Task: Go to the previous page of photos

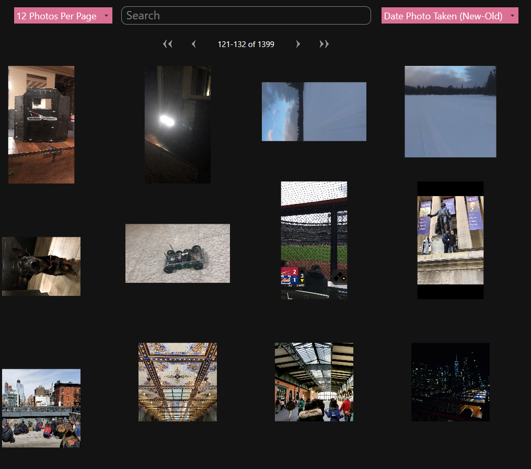Action: click(194, 44)
